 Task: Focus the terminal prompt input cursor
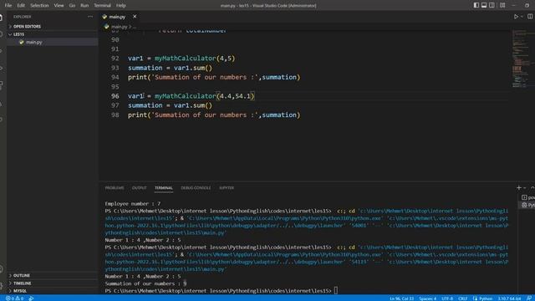[336, 290]
